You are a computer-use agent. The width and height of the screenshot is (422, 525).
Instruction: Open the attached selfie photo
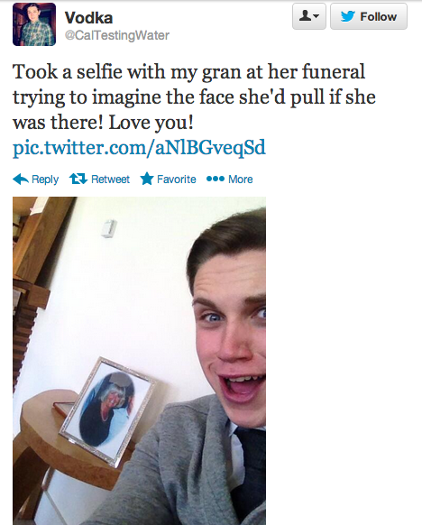coord(139,361)
